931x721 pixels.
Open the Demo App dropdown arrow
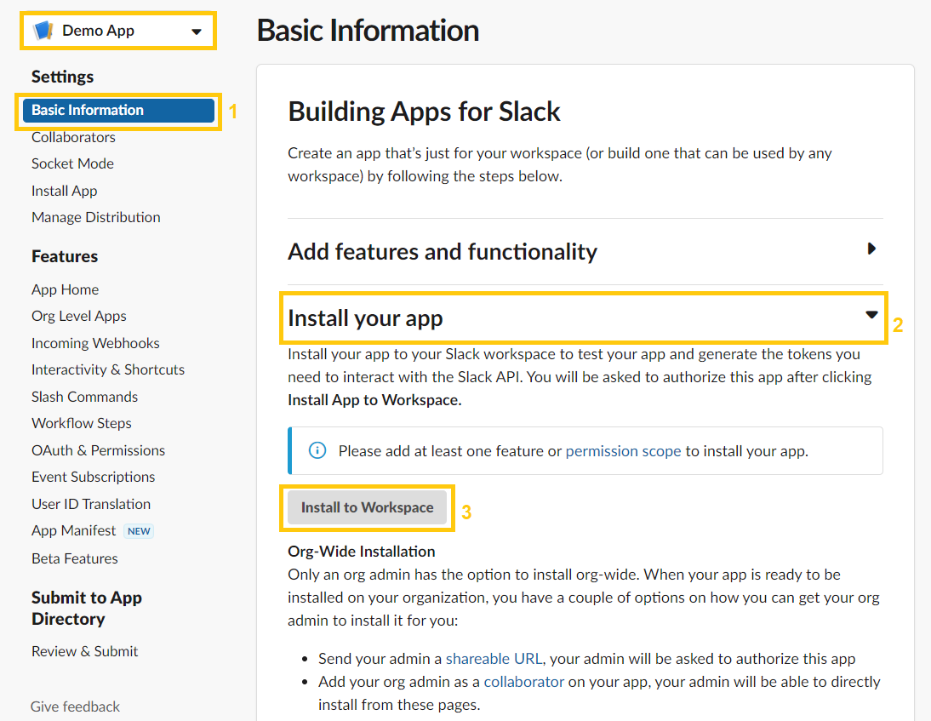coord(197,31)
